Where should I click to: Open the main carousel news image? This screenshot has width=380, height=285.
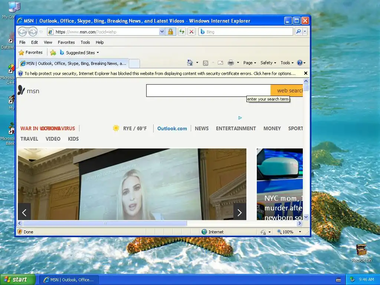pyautogui.click(x=132, y=184)
